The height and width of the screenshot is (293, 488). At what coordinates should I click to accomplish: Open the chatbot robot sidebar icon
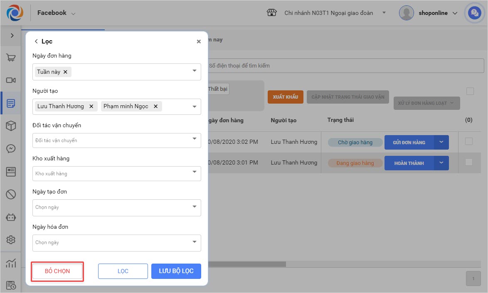[x=11, y=217]
